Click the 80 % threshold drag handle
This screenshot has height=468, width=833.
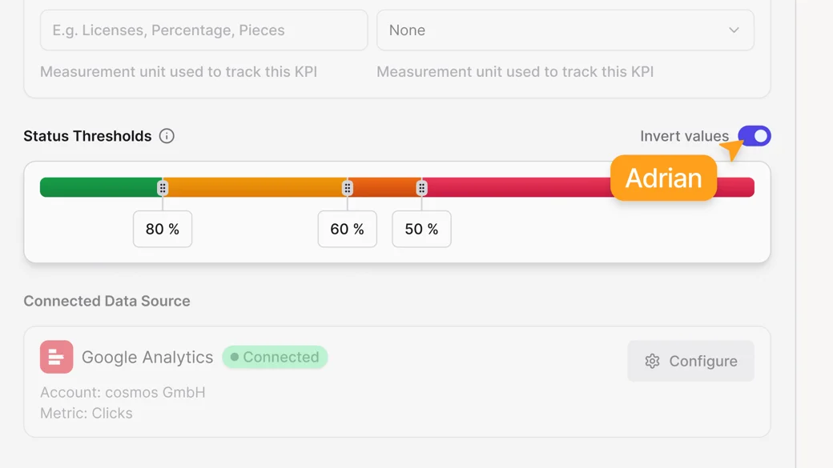[x=163, y=188]
